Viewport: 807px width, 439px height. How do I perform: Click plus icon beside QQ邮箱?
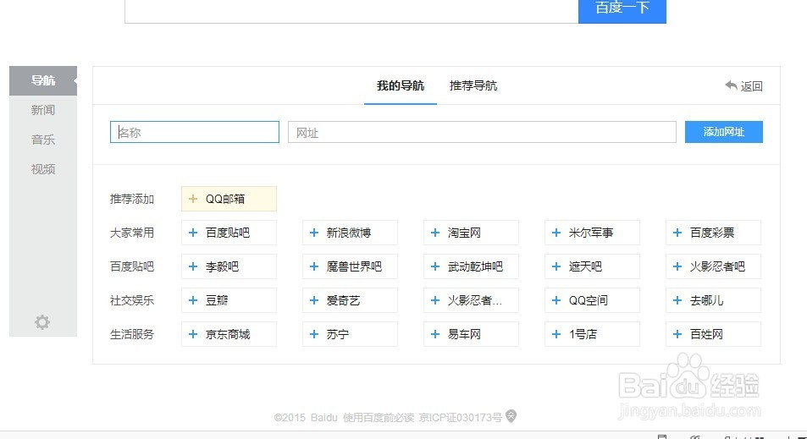pyautogui.click(x=193, y=199)
